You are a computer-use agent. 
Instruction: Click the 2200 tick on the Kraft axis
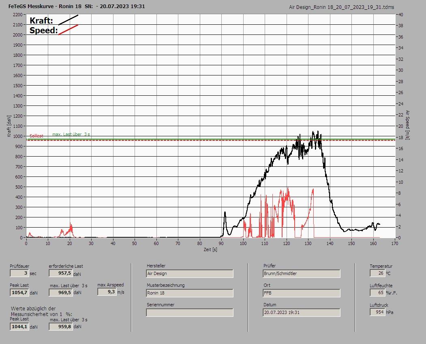[18, 15]
